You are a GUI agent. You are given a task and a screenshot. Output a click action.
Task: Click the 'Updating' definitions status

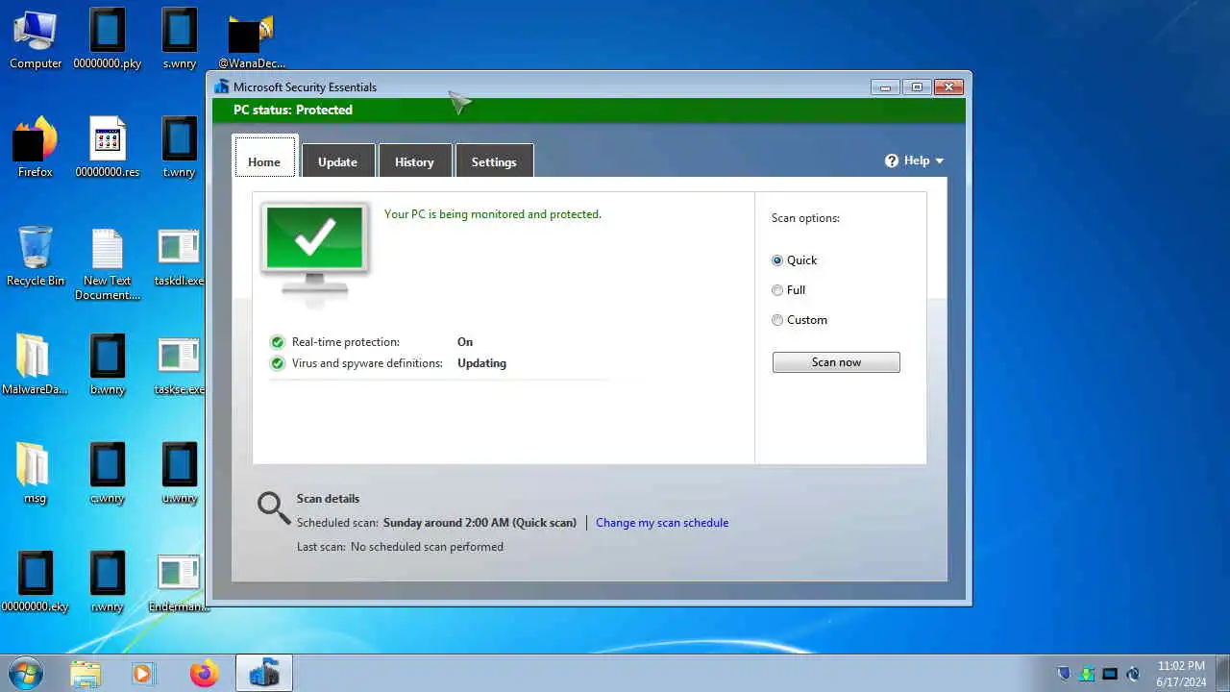click(x=481, y=363)
